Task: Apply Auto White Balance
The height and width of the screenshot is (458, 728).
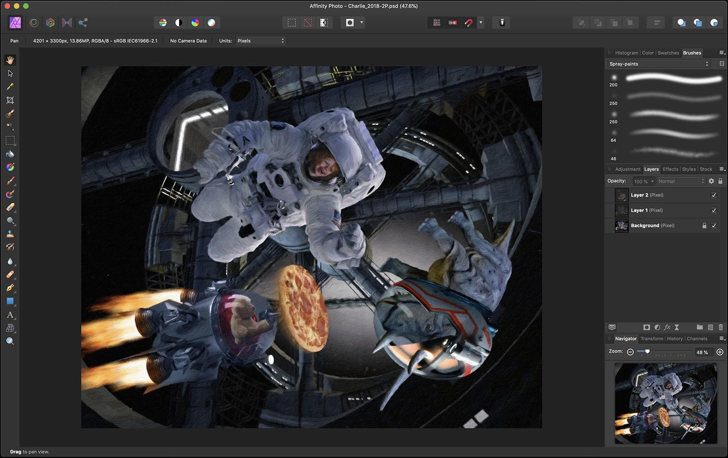Action: tap(211, 23)
